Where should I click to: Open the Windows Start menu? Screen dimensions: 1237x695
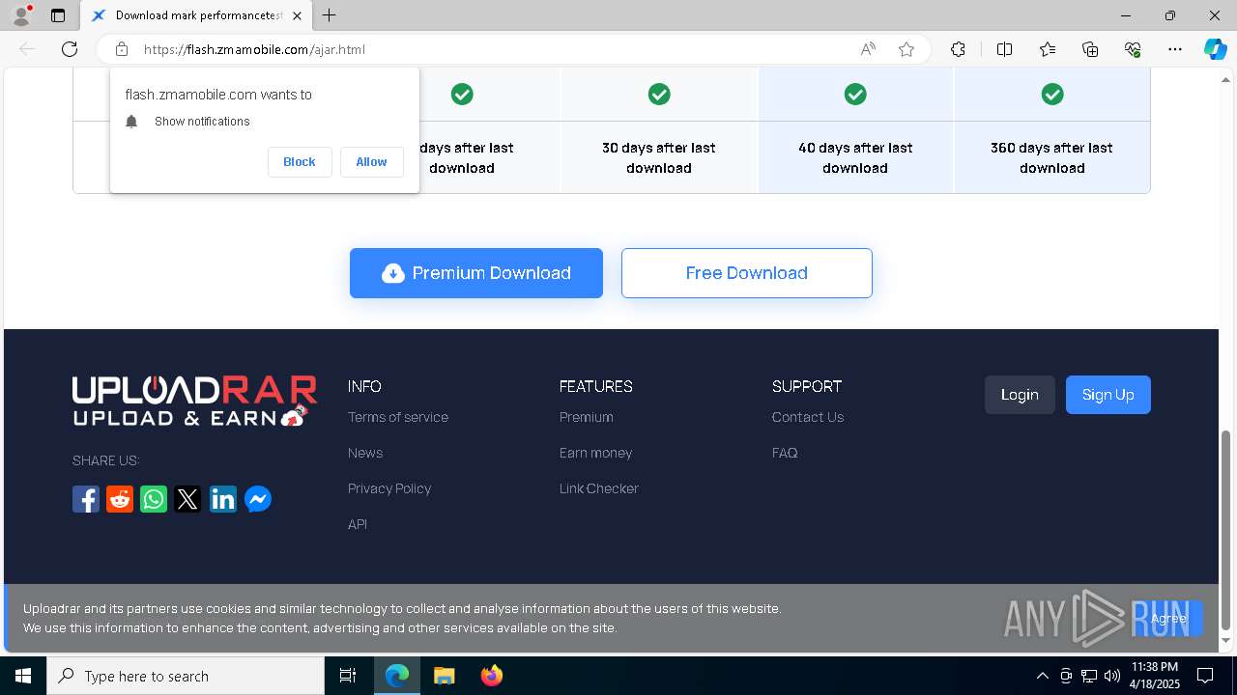23,676
